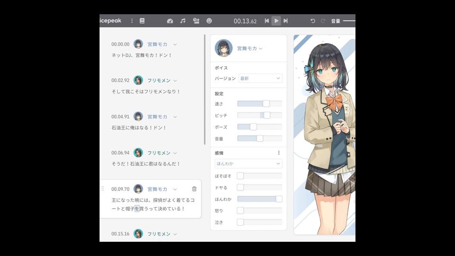Viewport: 455px width, 256px height.
Task: Open the バージョン 最新 dropdown
Action: click(x=260, y=78)
